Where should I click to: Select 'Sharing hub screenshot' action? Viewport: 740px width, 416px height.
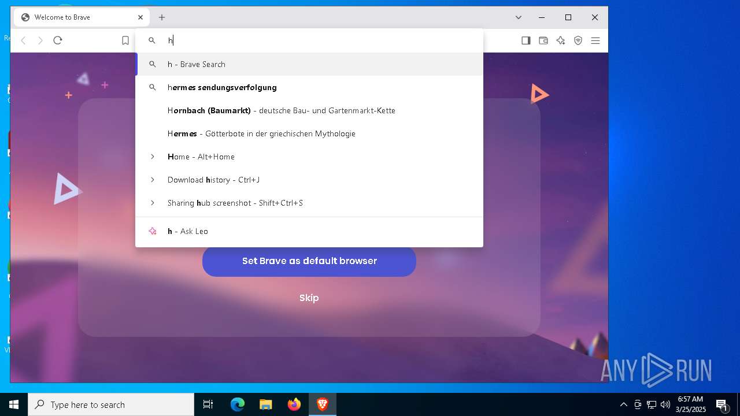coord(309,203)
